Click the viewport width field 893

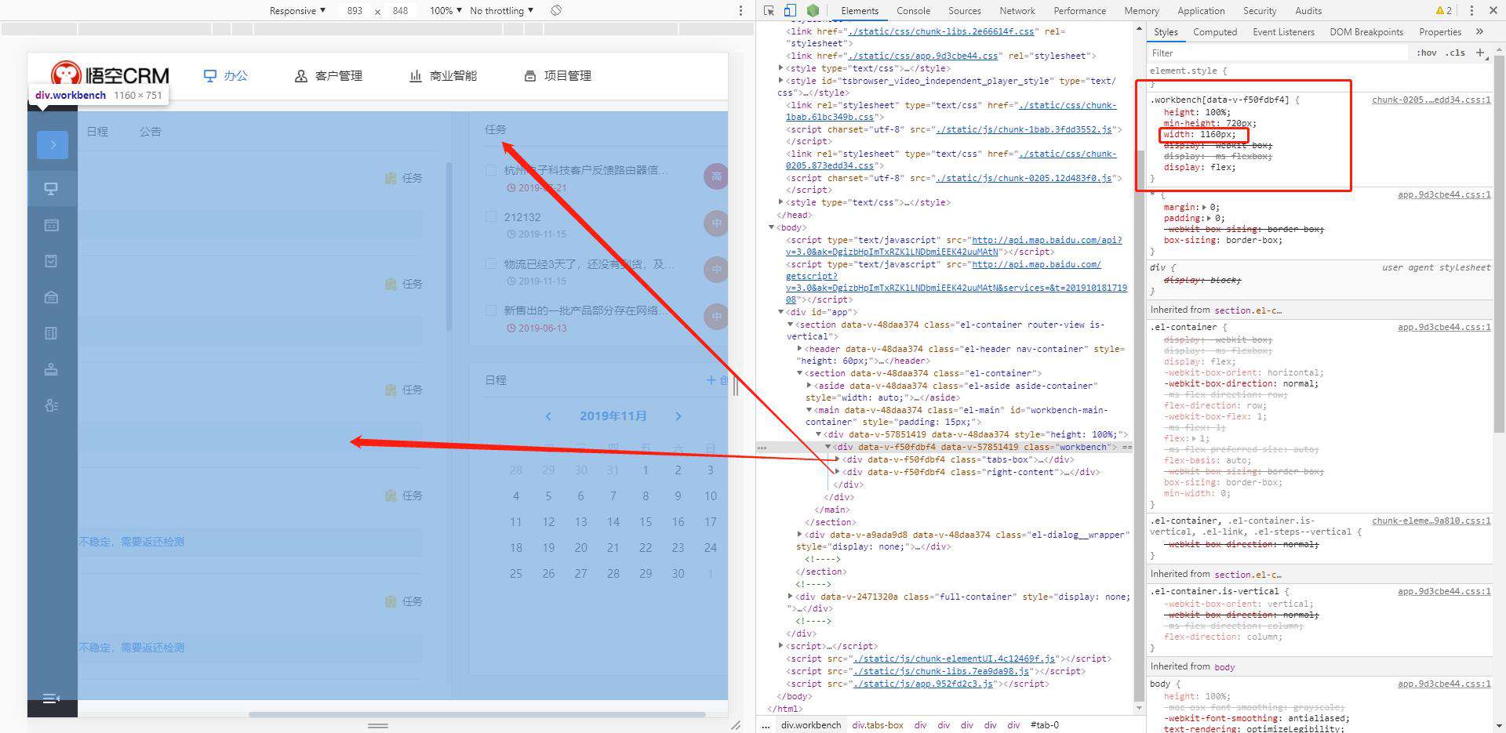coord(355,11)
